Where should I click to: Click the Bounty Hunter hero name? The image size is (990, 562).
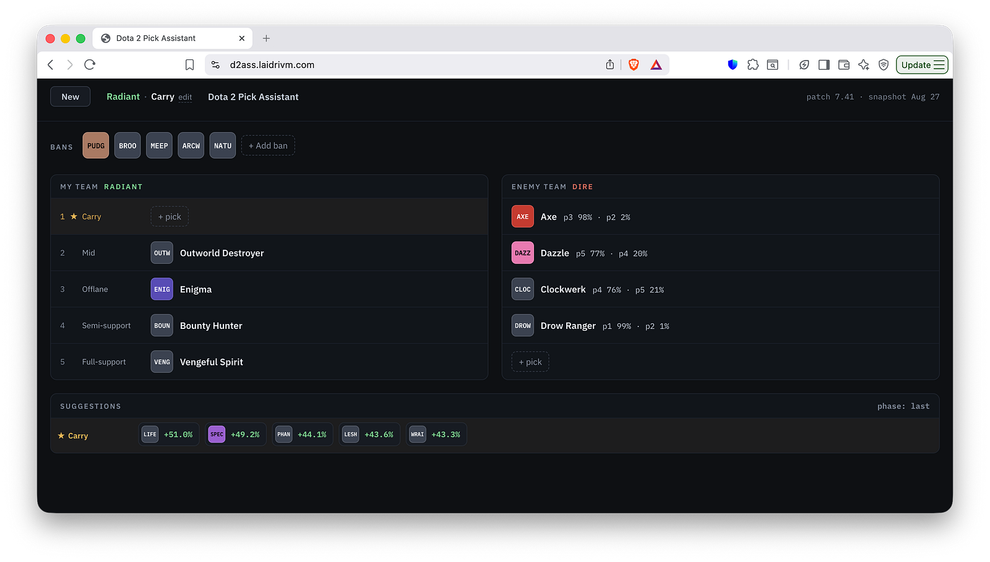[211, 326]
